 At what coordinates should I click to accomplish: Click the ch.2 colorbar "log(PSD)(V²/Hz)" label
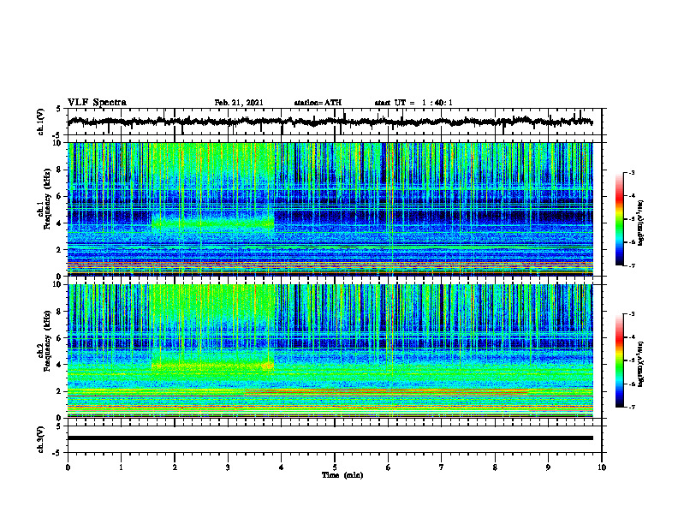click(641, 364)
